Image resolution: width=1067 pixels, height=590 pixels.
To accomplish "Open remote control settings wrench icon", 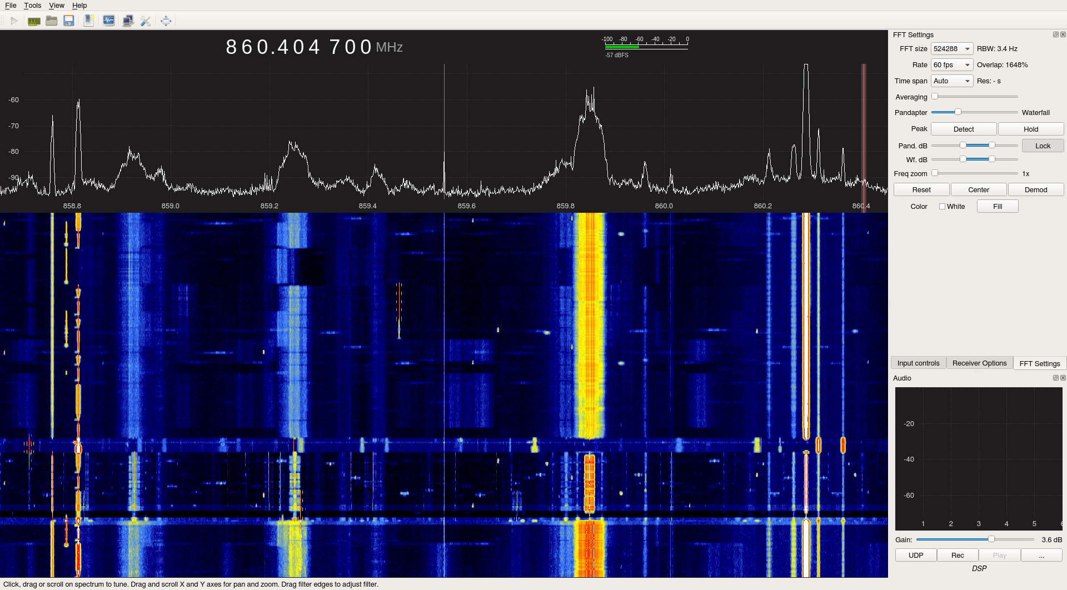I will click(146, 21).
